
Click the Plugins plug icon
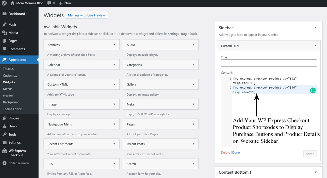click(x=4, y=118)
